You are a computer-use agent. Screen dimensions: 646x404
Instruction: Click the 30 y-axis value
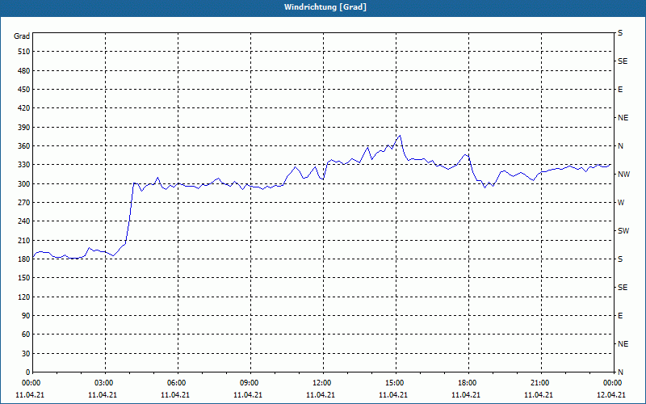point(26,354)
